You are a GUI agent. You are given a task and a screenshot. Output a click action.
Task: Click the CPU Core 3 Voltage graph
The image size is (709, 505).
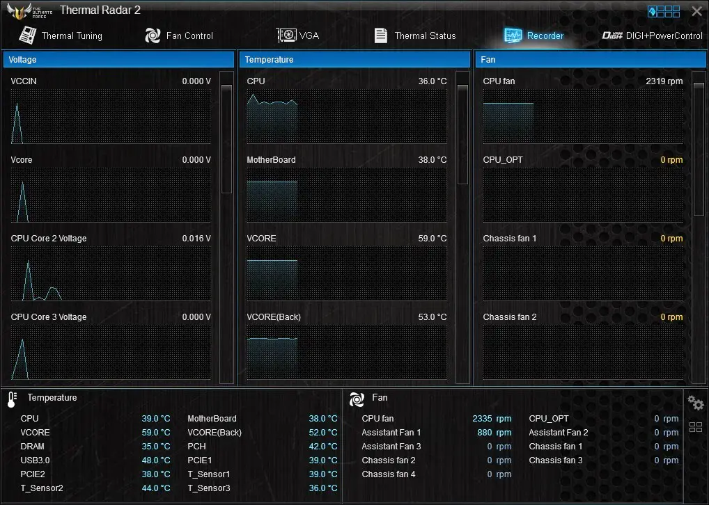tap(111, 353)
